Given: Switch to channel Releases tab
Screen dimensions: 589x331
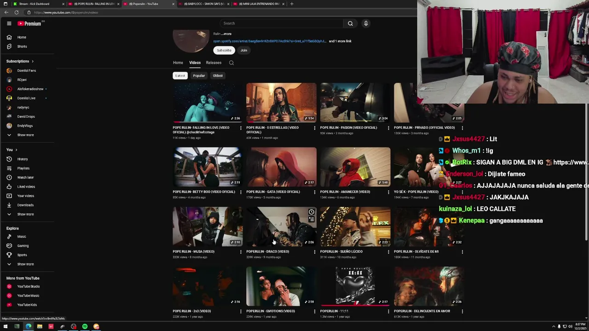Looking at the screenshot, I should (x=214, y=63).
